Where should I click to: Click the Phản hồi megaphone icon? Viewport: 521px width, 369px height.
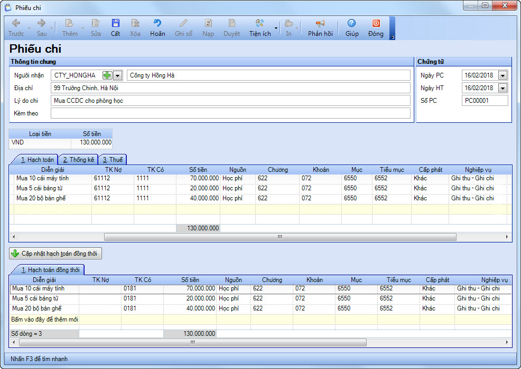click(320, 23)
